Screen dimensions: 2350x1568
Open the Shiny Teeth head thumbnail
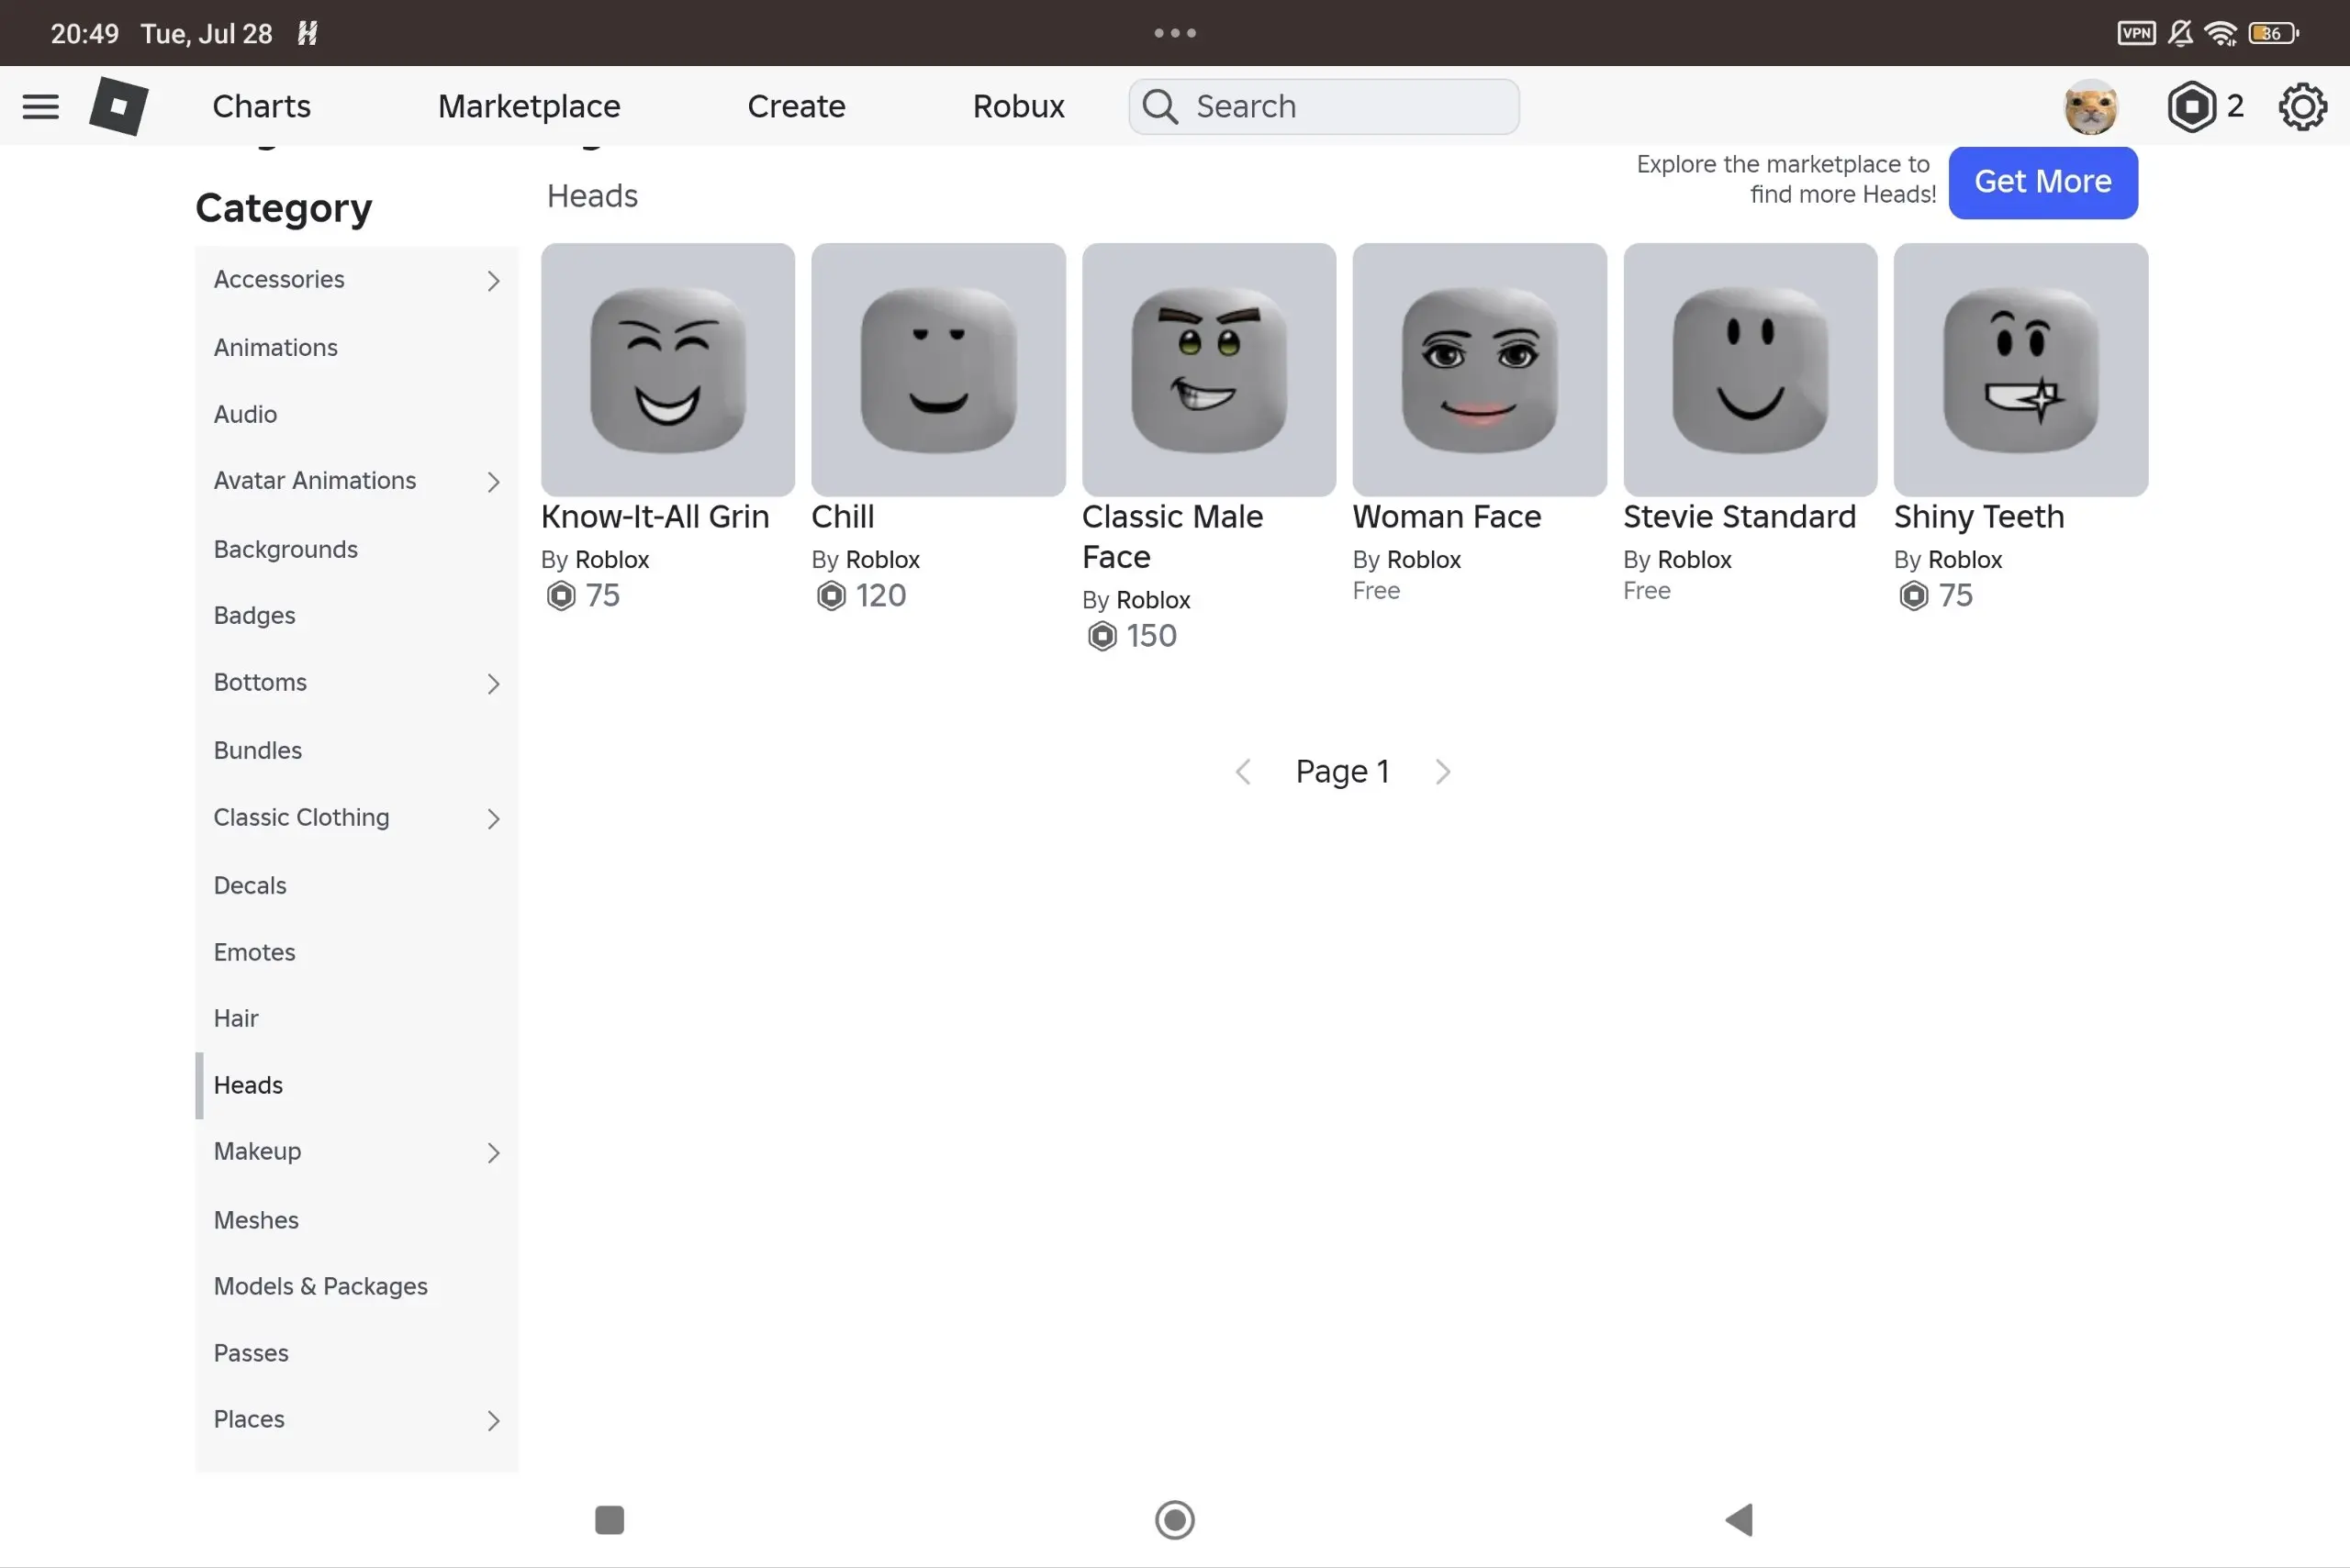tap(2020, 369)
